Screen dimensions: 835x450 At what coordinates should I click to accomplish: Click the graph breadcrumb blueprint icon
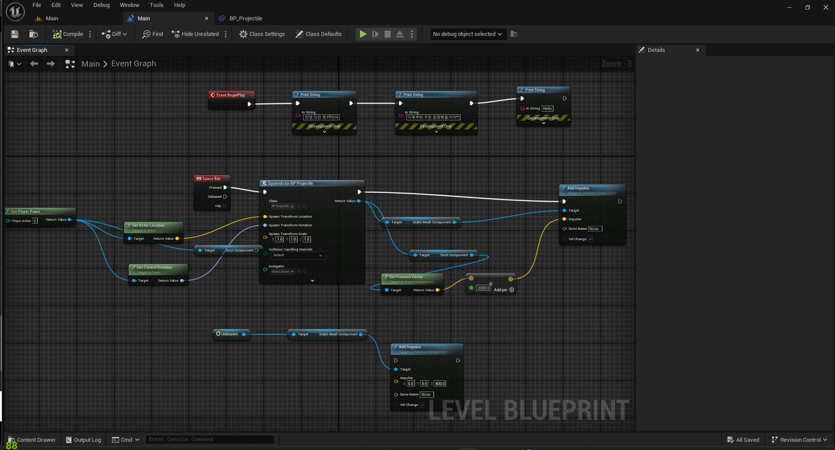(x=70, y=64)
